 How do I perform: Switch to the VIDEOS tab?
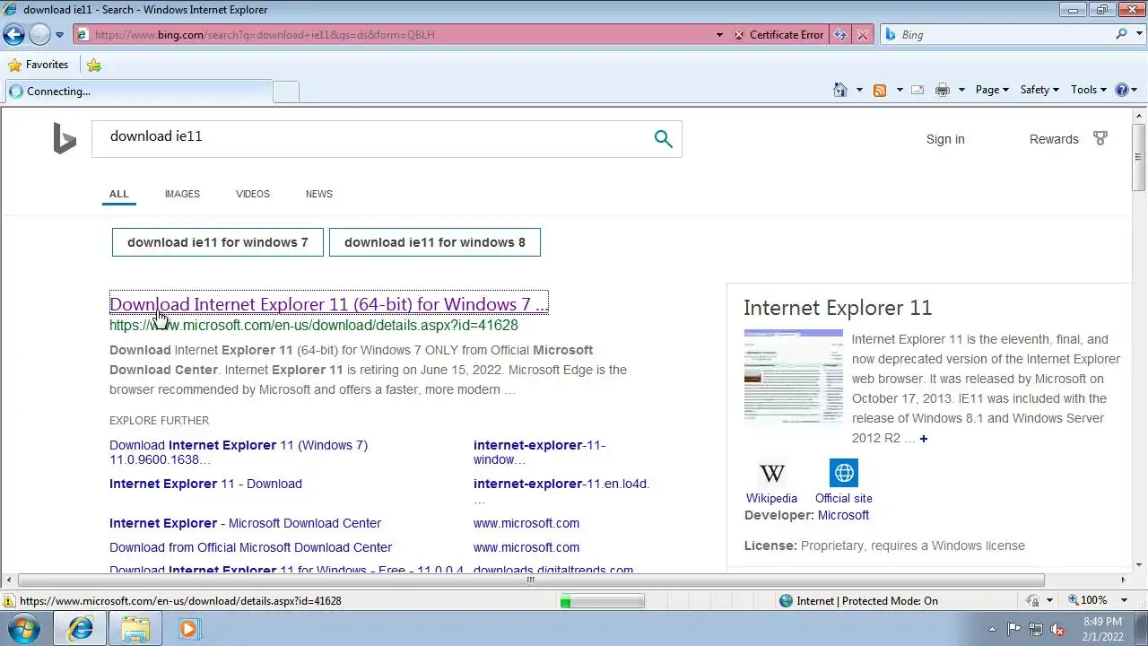(x=252, y=194)
